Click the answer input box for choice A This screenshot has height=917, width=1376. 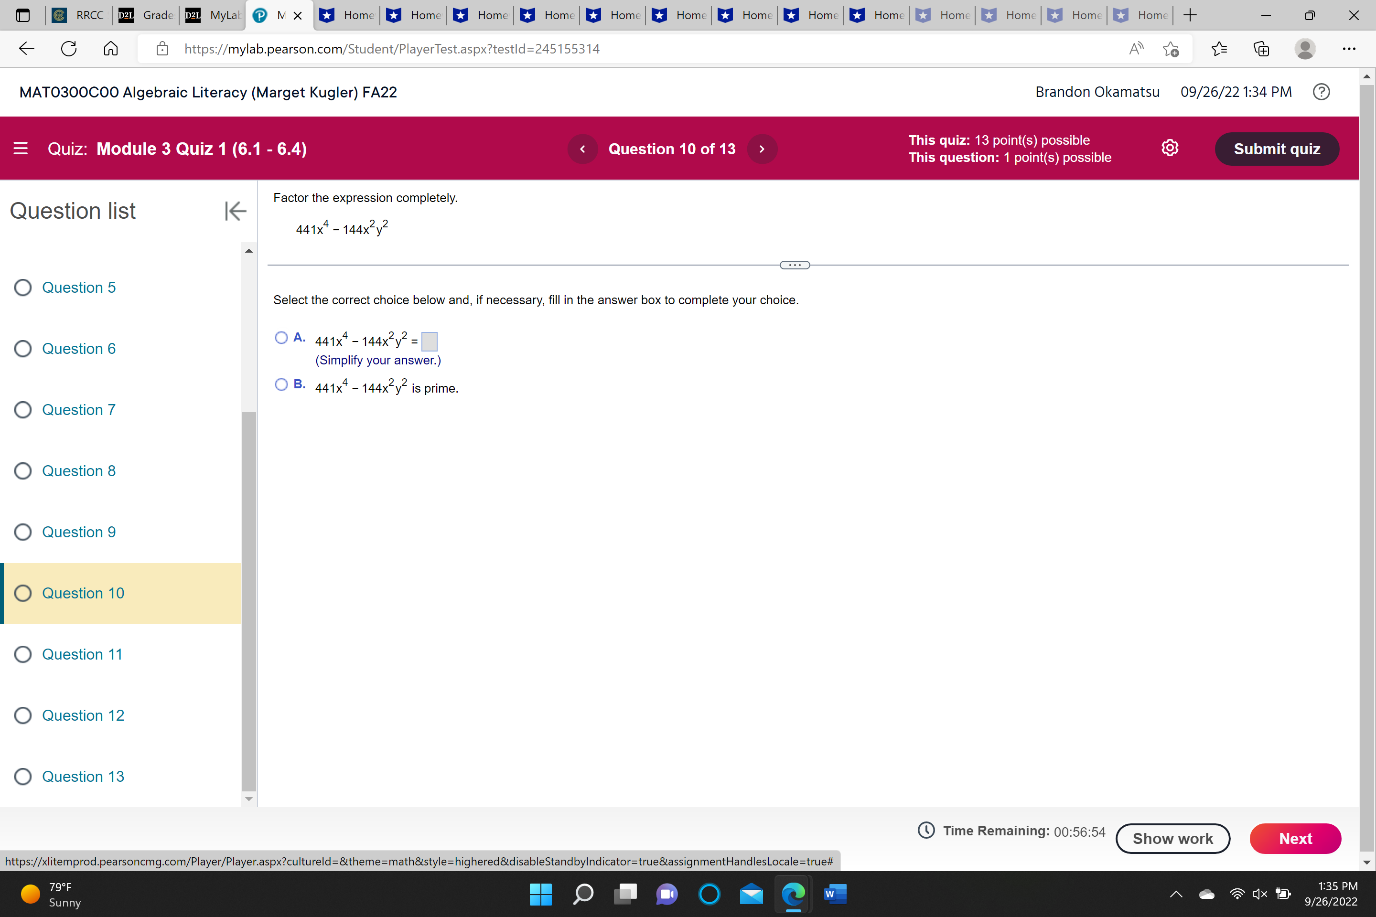click(430, 341)
